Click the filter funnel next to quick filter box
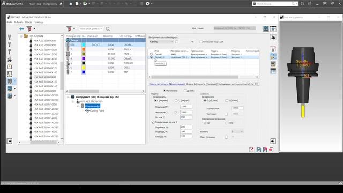Screen dimensions: 343x193 click(69, 28)
